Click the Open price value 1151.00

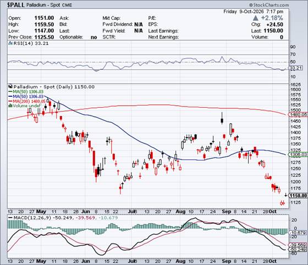[x=44, y=18]
